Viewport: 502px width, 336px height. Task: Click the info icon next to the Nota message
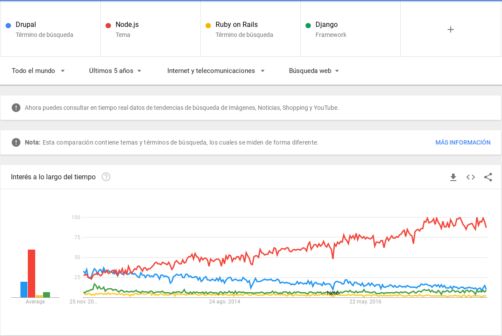click(16, 142)
